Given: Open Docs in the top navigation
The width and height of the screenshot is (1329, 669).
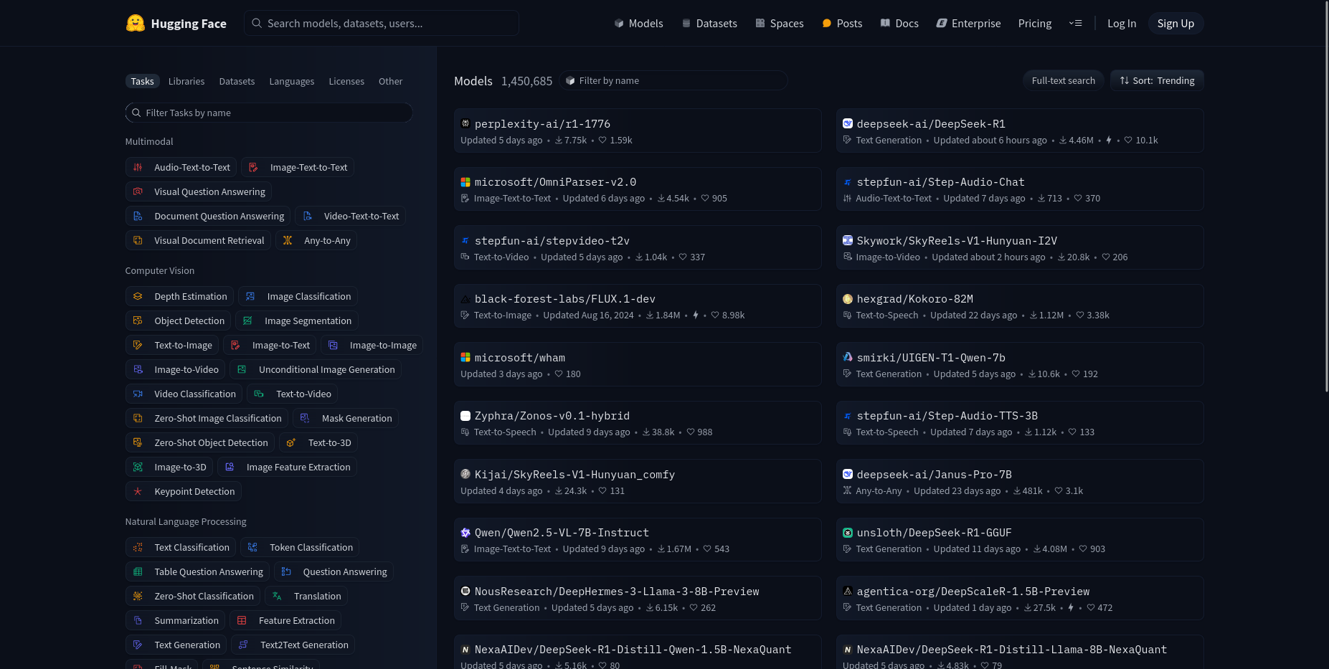Looking at the screenshot, I should point(899,24).
